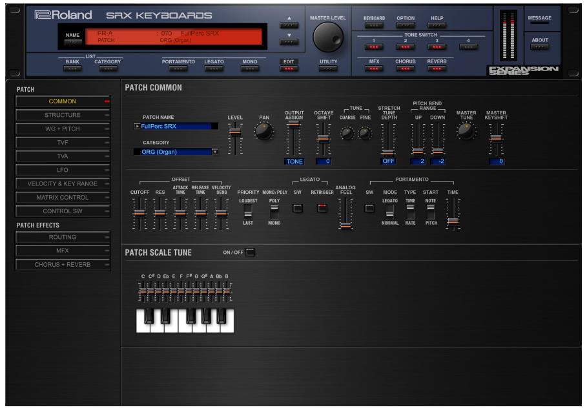
Task: Open the MFX effects page
Action: [x=63, y=251]
